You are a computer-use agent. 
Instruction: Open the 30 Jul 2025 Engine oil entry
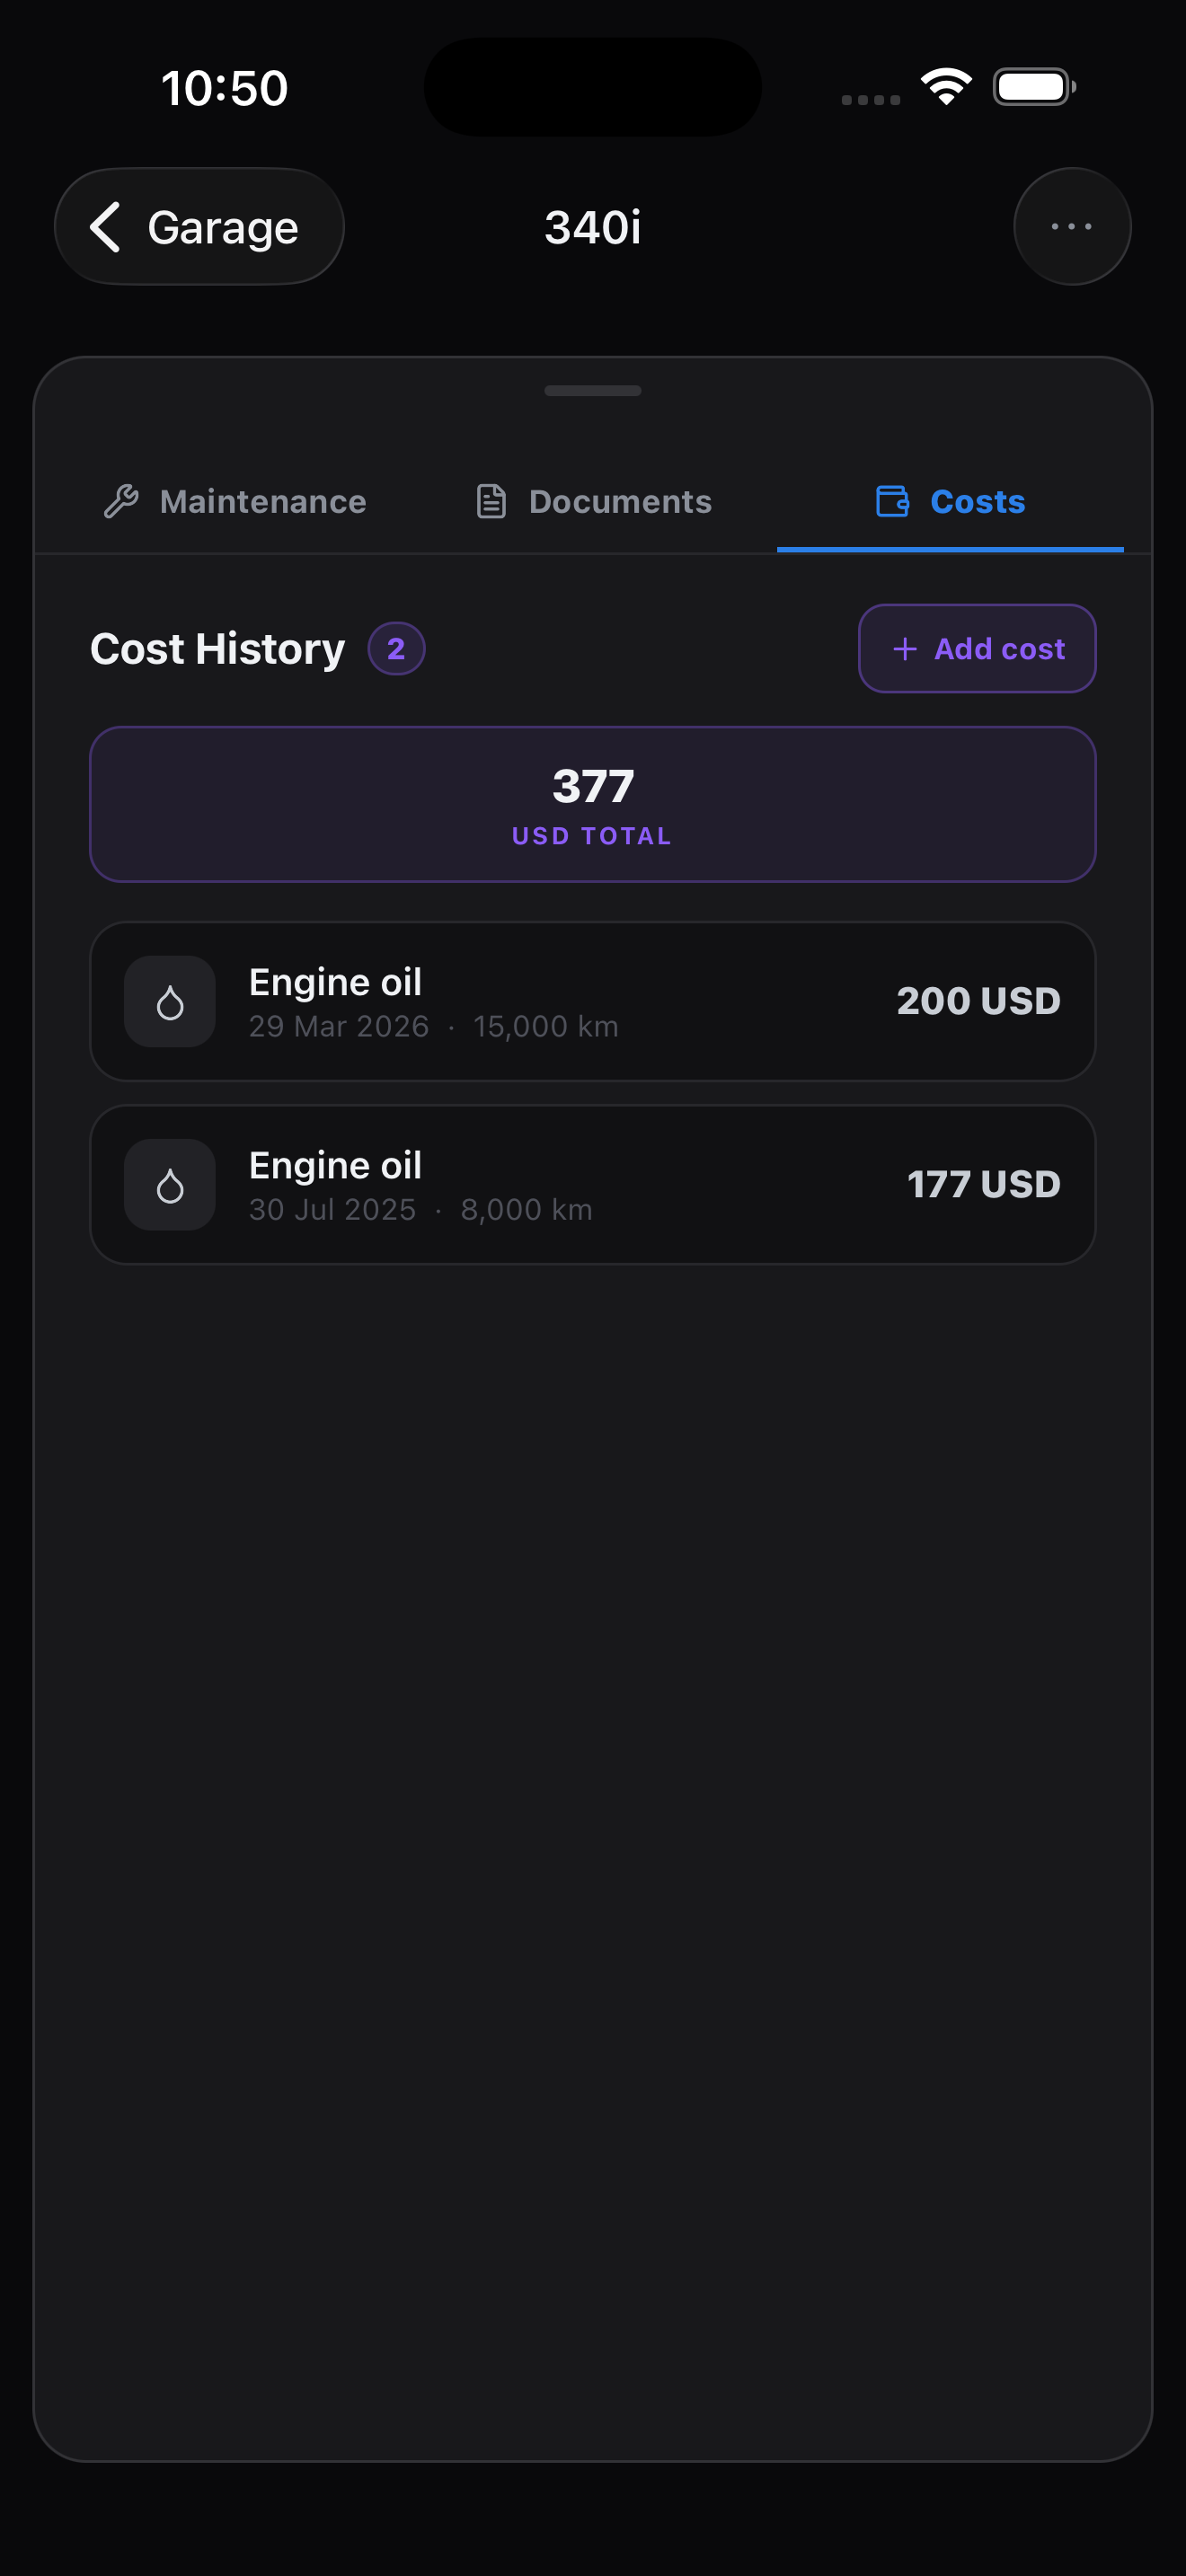[593, 1185]
